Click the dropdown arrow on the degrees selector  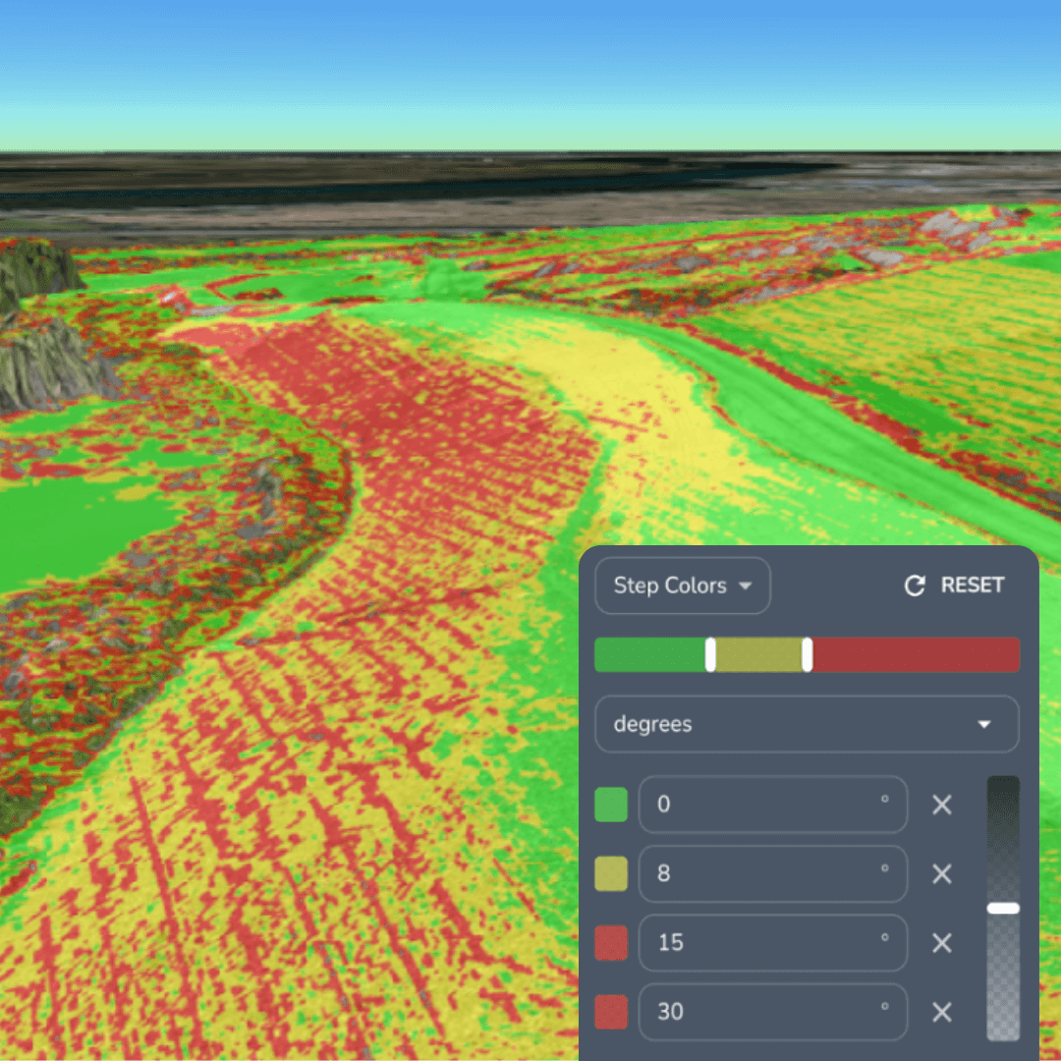pos(982,724)
